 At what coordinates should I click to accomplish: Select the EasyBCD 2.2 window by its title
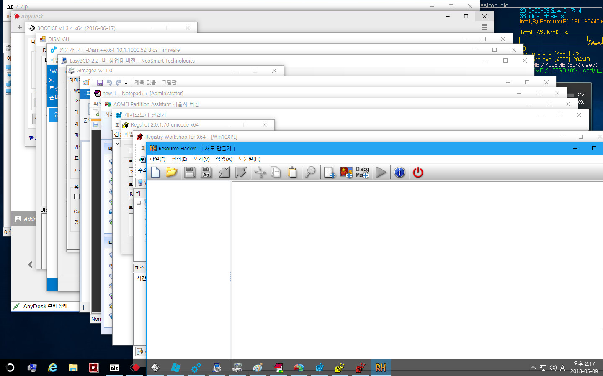pos(132,61)
